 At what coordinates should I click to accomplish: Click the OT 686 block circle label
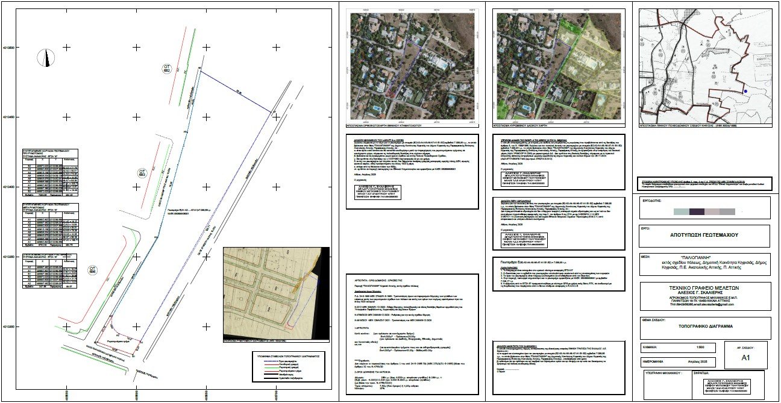tap(92, 270)
